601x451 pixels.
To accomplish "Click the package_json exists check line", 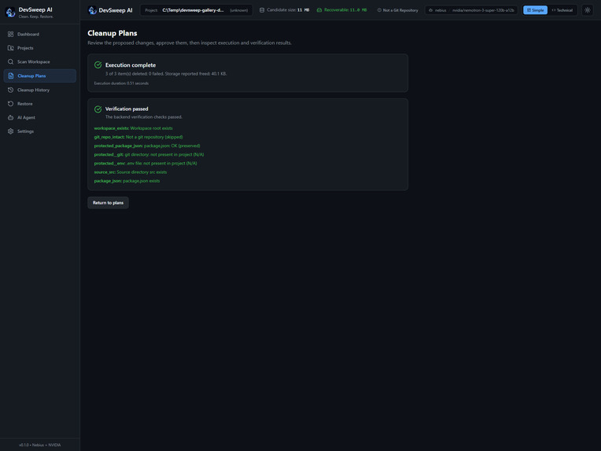I will coord(127,181).
